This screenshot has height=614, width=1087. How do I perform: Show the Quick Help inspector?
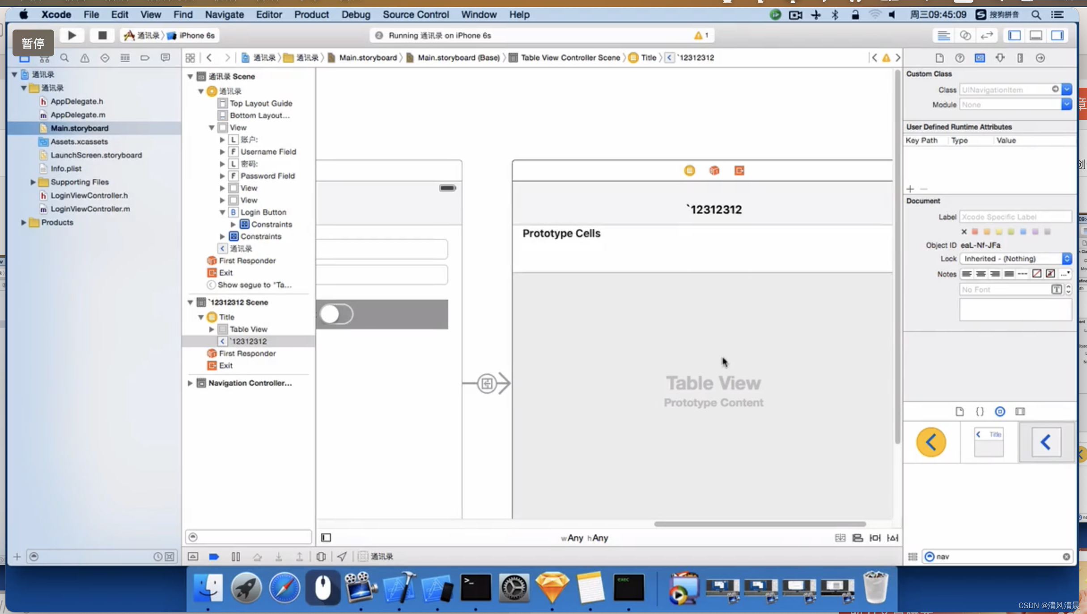click(x=960, y=58)
